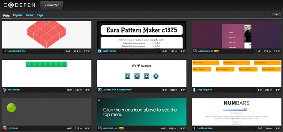The image size is (283, 132).
Task: Heart Lucifero Von Nachtosphere's pen
Action: click(x=183, y=90)
